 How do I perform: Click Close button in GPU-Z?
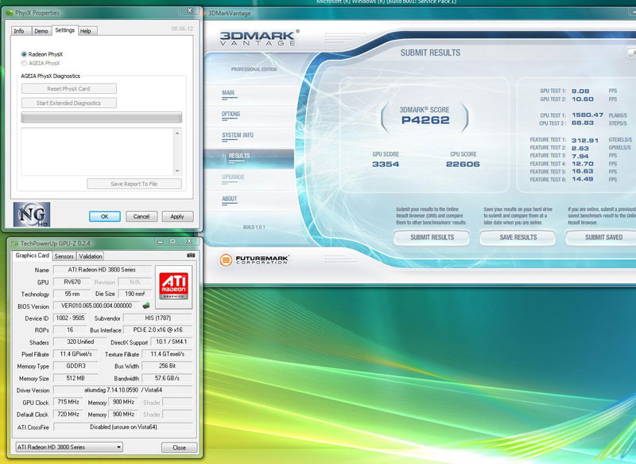pos(180,447)
